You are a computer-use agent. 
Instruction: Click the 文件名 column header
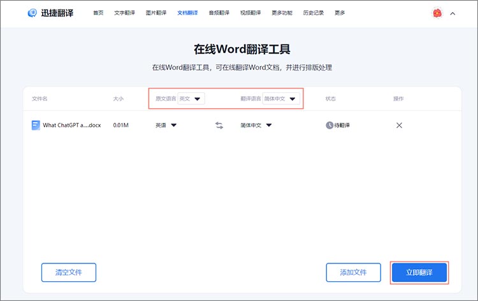pos(40,99)
